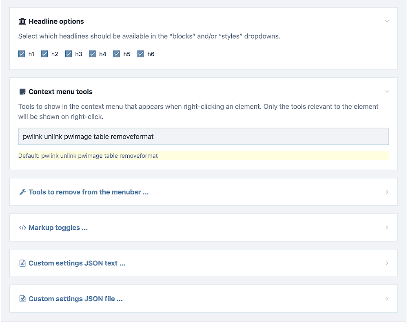Click the wrench icon for menubar tools
The width and height of the screenshot is (408, 324).
(x=22, y=192)
